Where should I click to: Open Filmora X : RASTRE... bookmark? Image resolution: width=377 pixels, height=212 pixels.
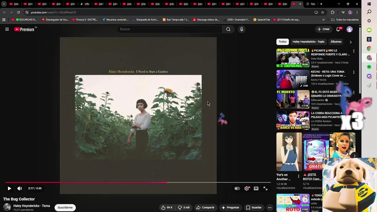[x=85, y=20]
